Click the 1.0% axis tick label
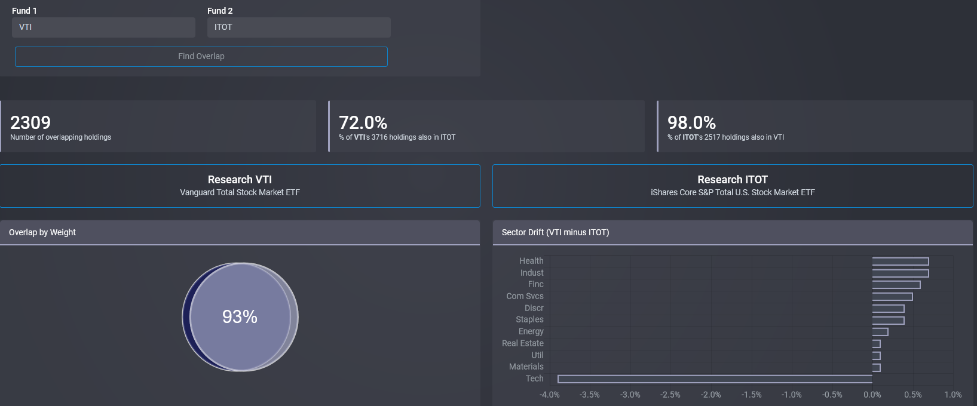 point(953,395)
